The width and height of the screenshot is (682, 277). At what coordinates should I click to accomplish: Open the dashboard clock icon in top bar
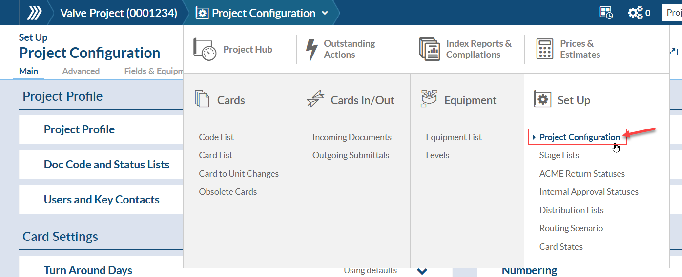pos(606,13)
